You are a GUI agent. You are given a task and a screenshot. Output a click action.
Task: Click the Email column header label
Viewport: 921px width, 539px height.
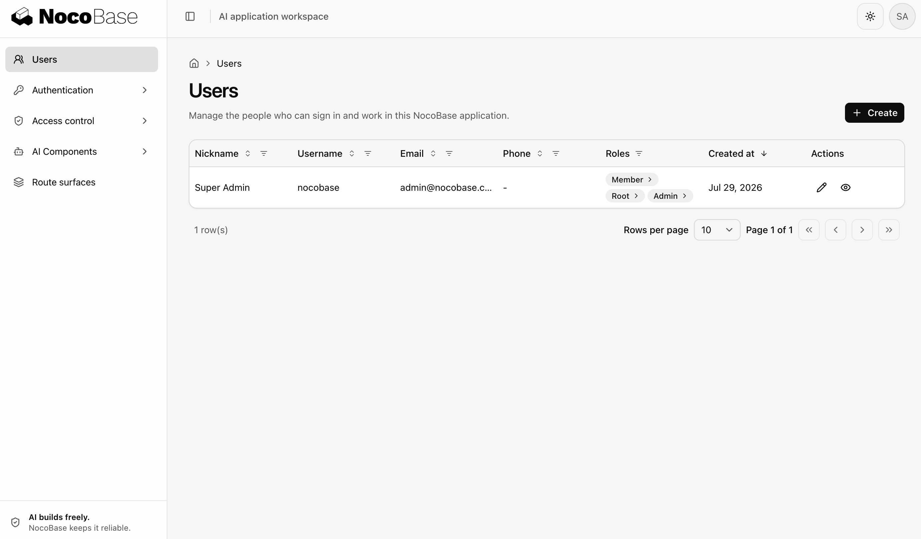412,153
